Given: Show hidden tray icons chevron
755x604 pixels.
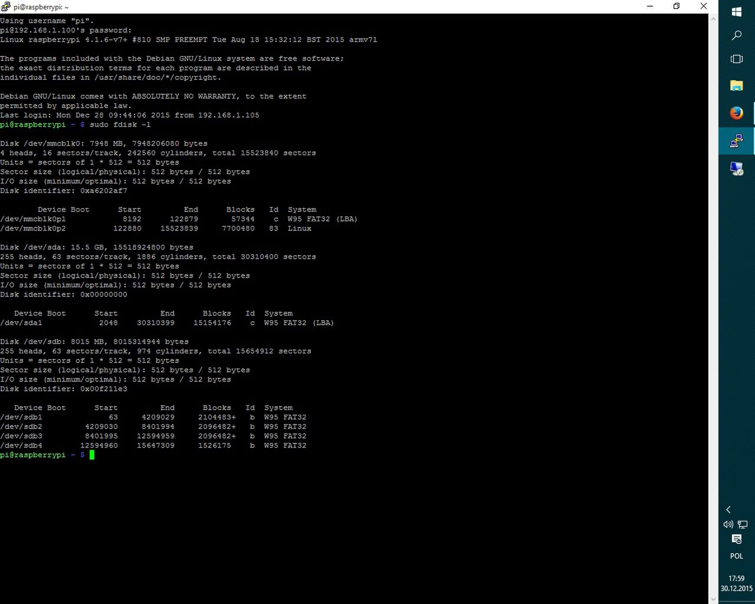Looking at the screenshot, I should [728, 510].
